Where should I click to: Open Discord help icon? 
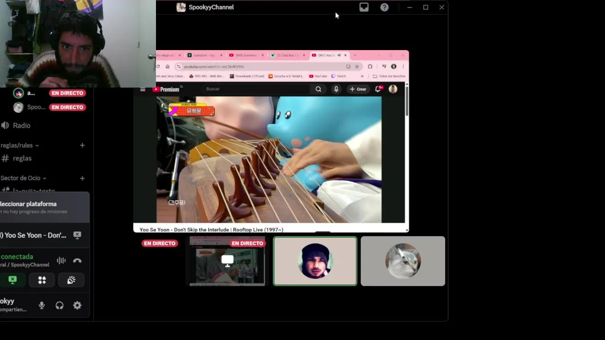click(384, 7)
